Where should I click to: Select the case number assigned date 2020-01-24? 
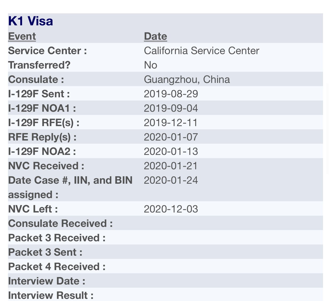(171, 180)
